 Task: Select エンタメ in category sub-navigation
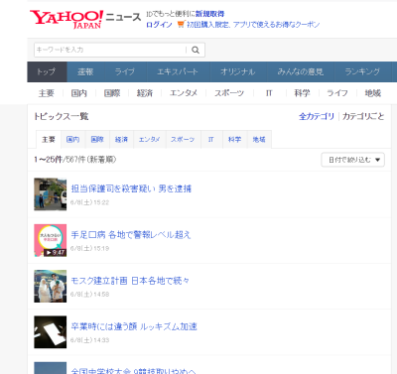coord(184,93)
